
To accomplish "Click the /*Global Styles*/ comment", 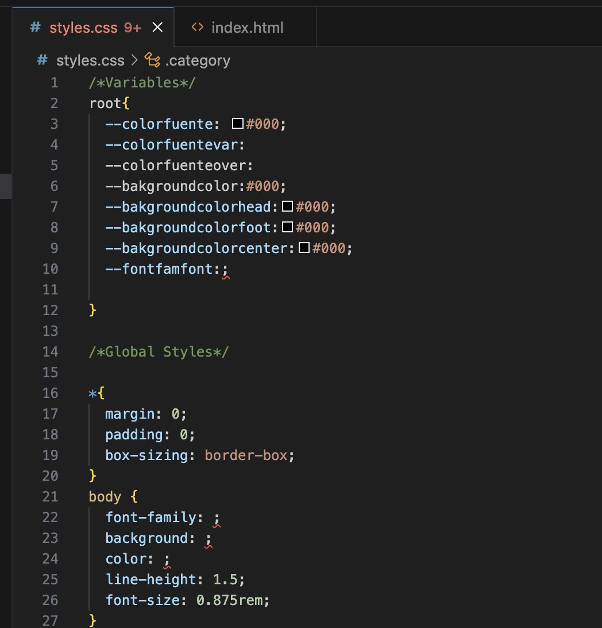I will click(159, 351).
